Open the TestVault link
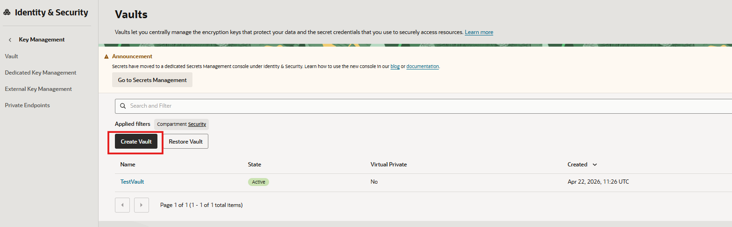Image resolution: width=732 pixels, height=227 pixels. (x=132, y=182)
